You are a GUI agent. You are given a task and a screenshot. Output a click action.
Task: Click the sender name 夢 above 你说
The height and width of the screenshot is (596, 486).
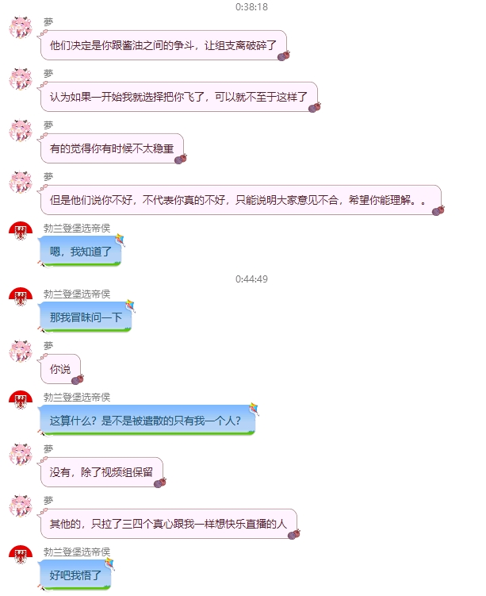click(48, 345)
